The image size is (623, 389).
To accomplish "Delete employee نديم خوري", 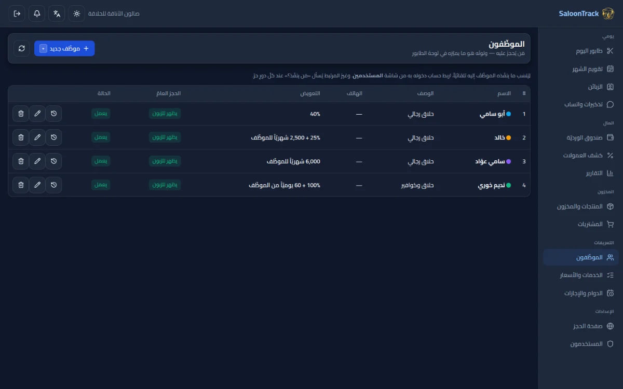I will point(21,185).
